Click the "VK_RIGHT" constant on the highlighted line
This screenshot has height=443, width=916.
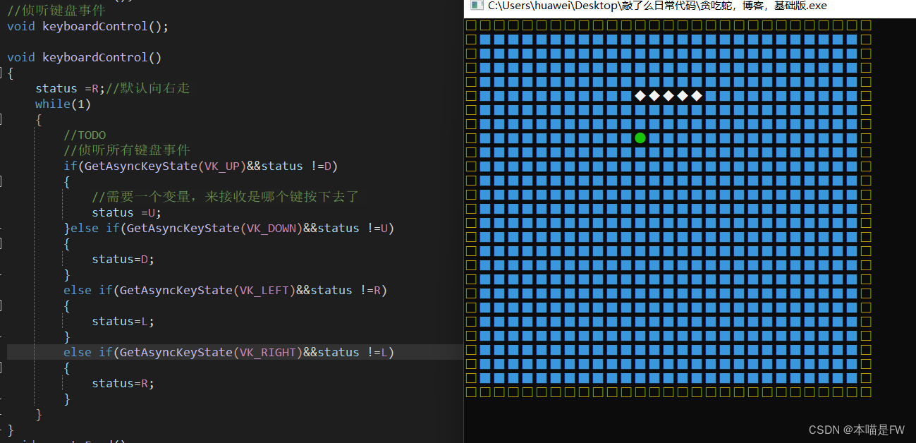(x=268, y=352)
